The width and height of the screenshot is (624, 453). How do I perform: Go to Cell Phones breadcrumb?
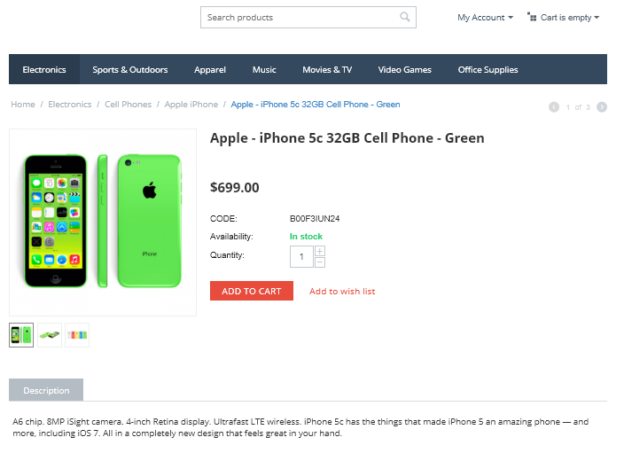click(x=128, y=105)
